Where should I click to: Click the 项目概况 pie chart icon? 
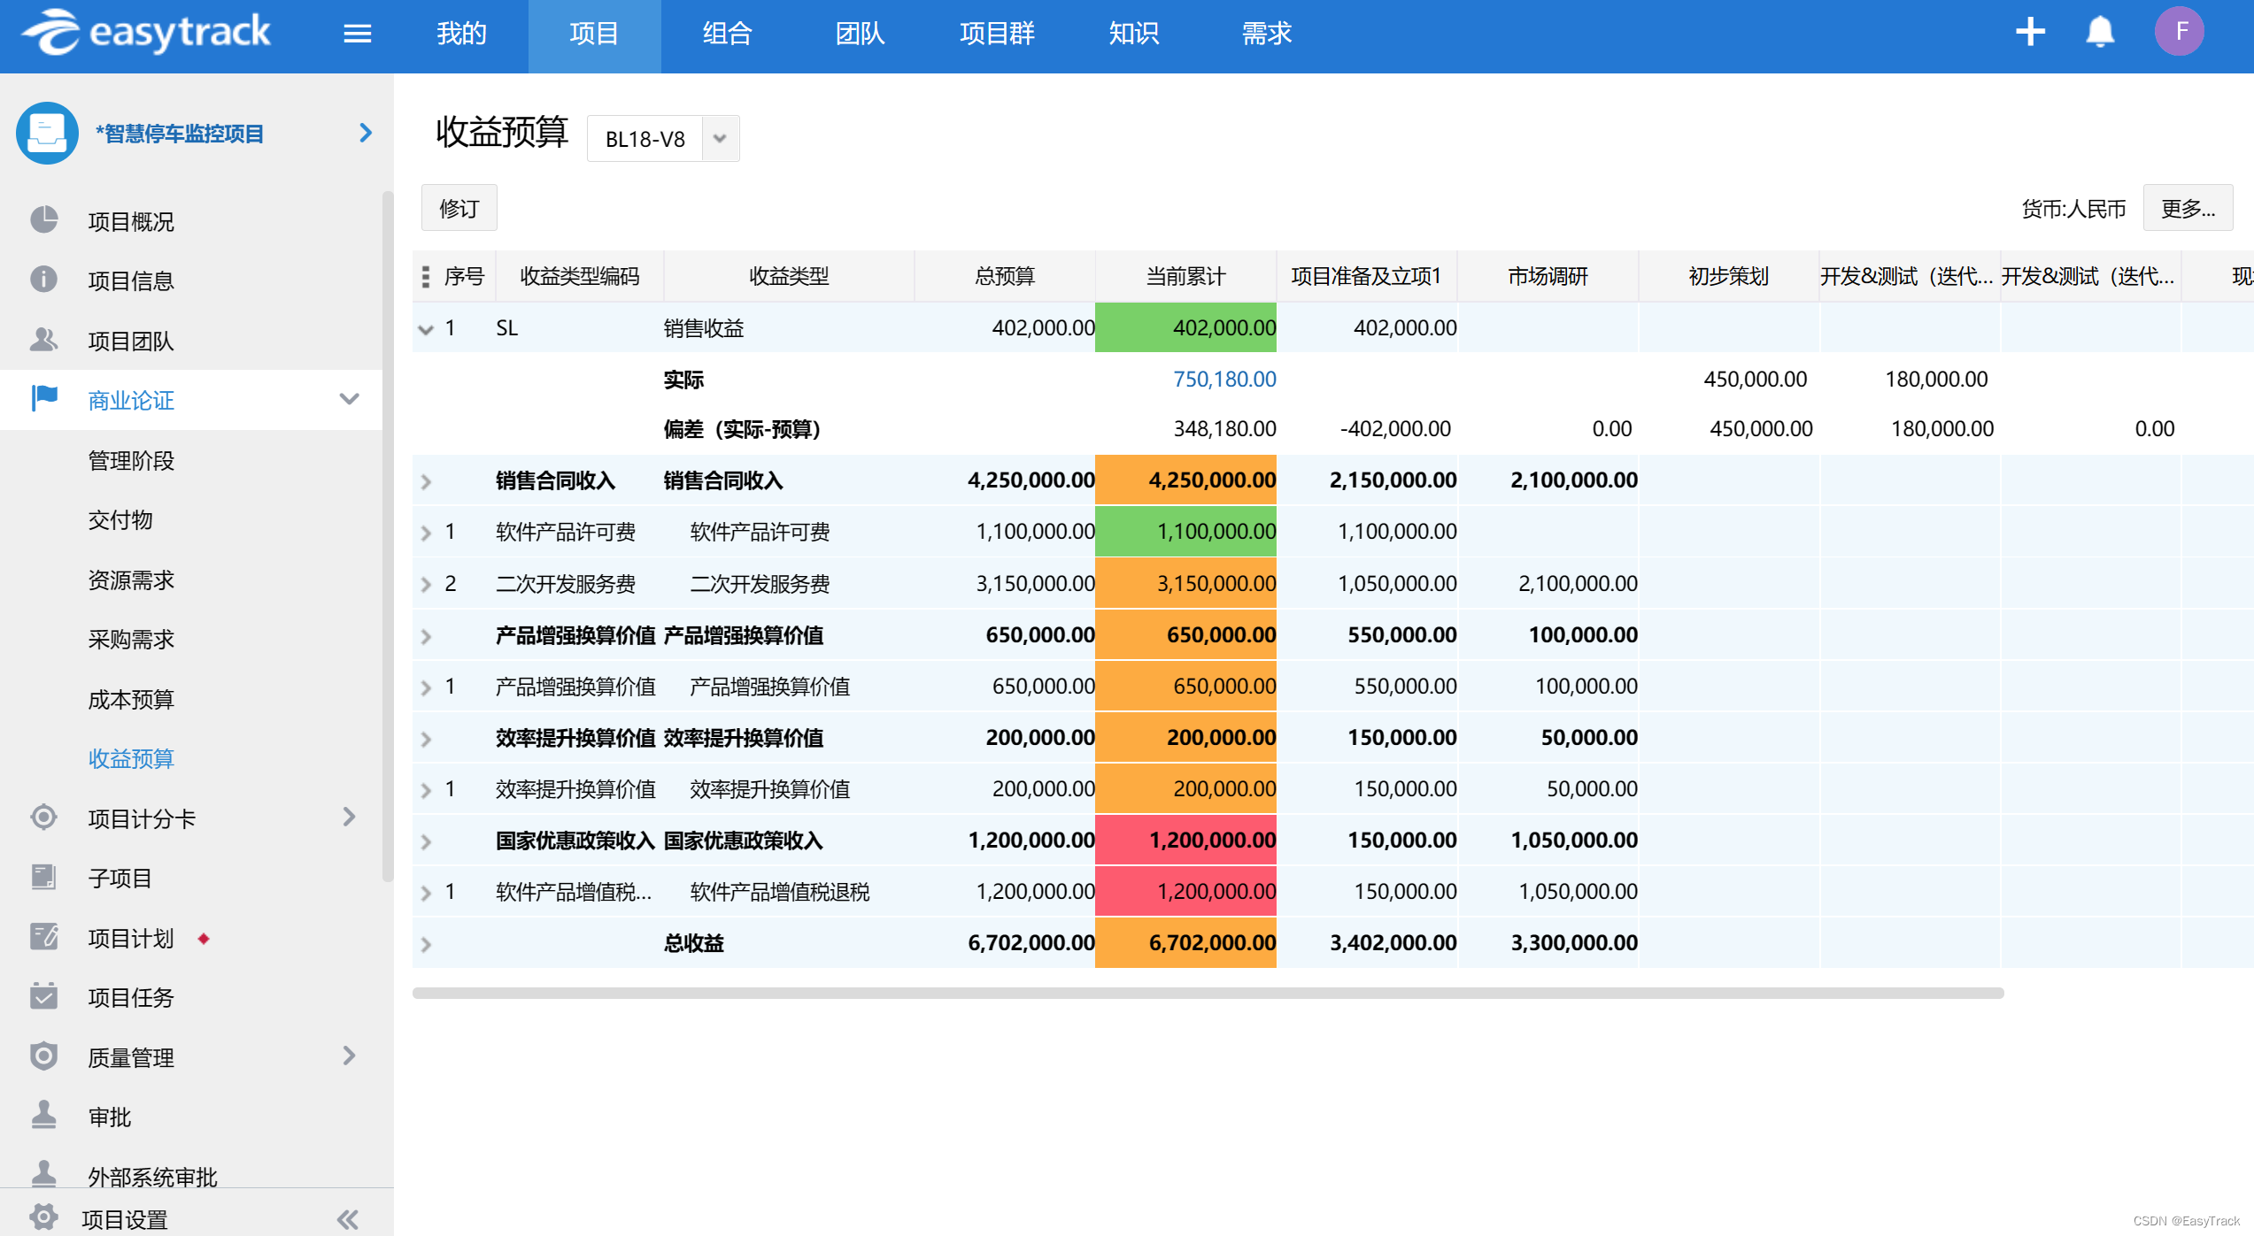coord(43,220)
